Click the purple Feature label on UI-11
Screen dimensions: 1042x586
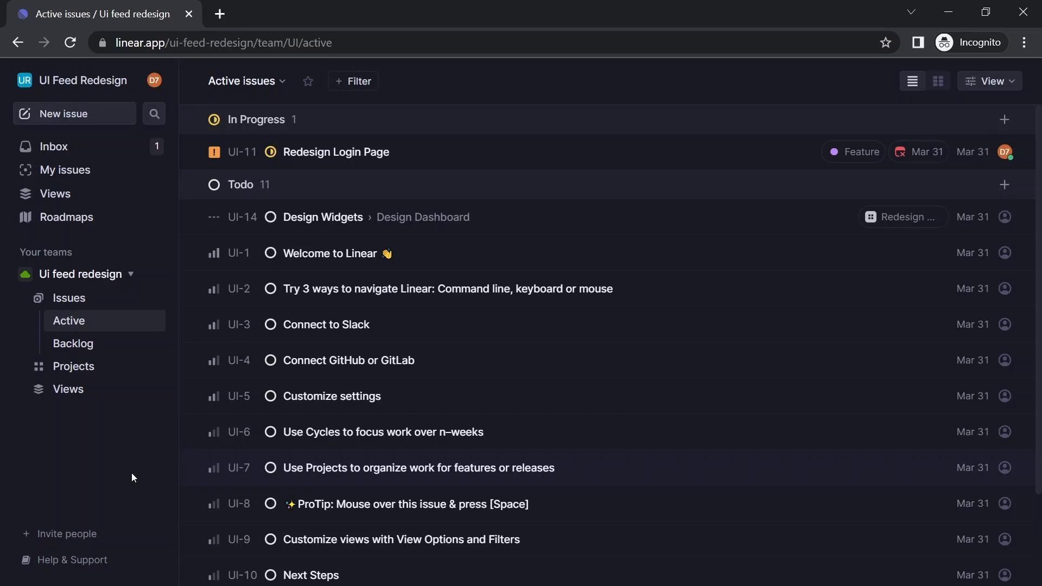tap(854, 152)
